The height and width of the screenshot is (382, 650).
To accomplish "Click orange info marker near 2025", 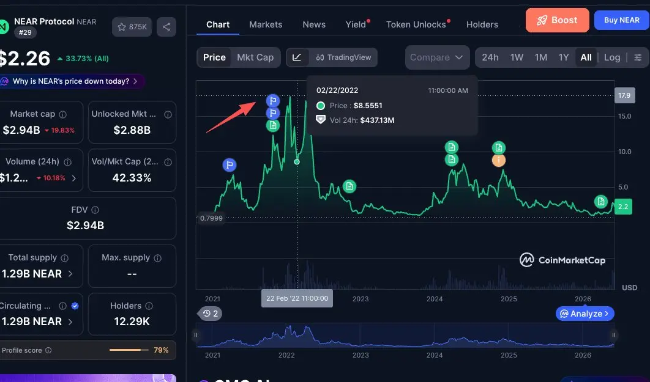I will click(x=499, y=160).
